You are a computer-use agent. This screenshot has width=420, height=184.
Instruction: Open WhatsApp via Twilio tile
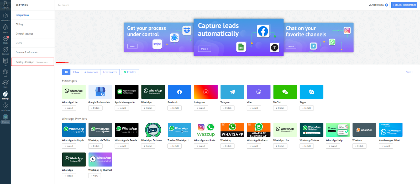100,130
